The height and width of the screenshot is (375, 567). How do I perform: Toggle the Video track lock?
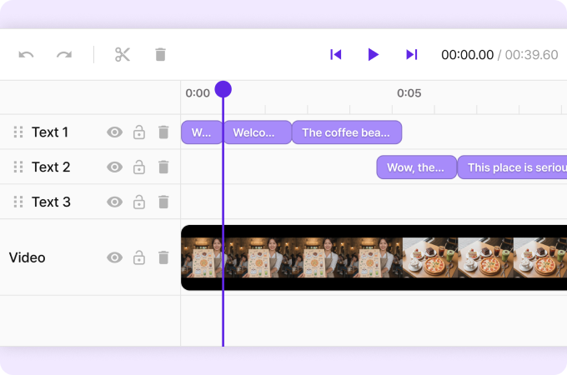(x=139, y=257)
